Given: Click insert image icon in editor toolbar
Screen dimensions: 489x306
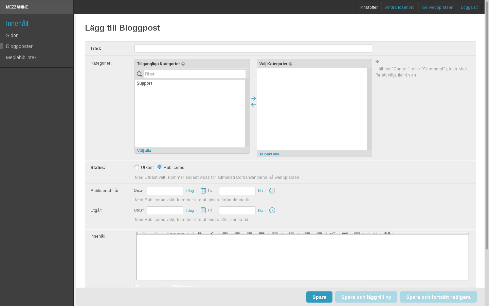Looking at the screenshot, I should coord(345,233).
